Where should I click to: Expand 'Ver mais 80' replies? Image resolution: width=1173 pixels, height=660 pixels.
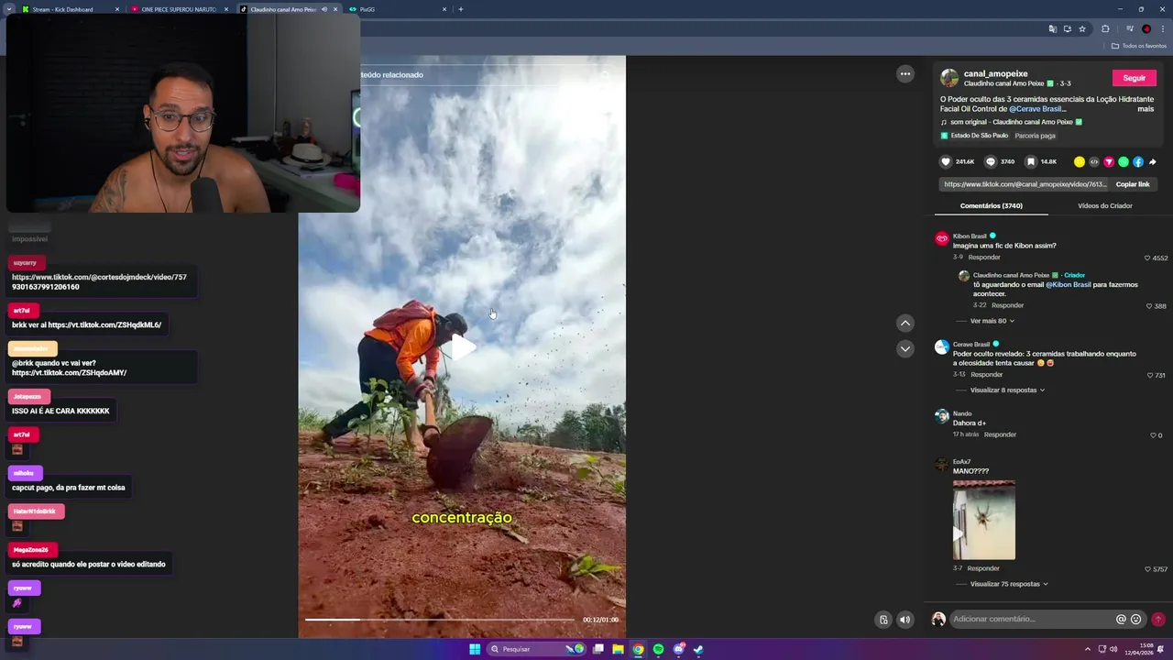tap(992, 321)
